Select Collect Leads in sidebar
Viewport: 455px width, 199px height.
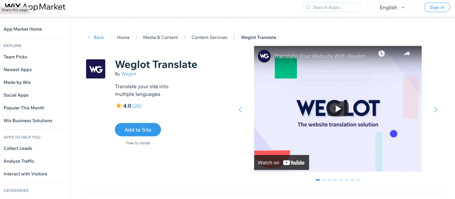click(x=18, y=148)
